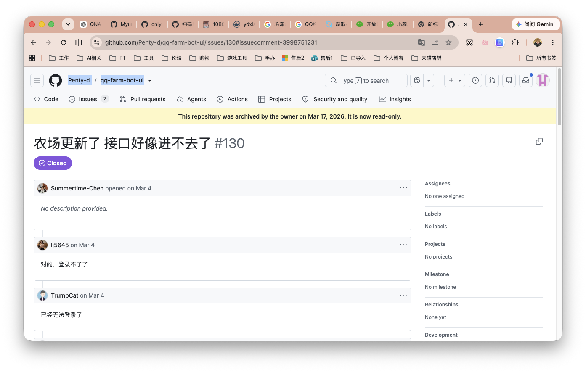Open the issues shortcut icon in header
The image size is (586, 372).
(x=475, y=80)
